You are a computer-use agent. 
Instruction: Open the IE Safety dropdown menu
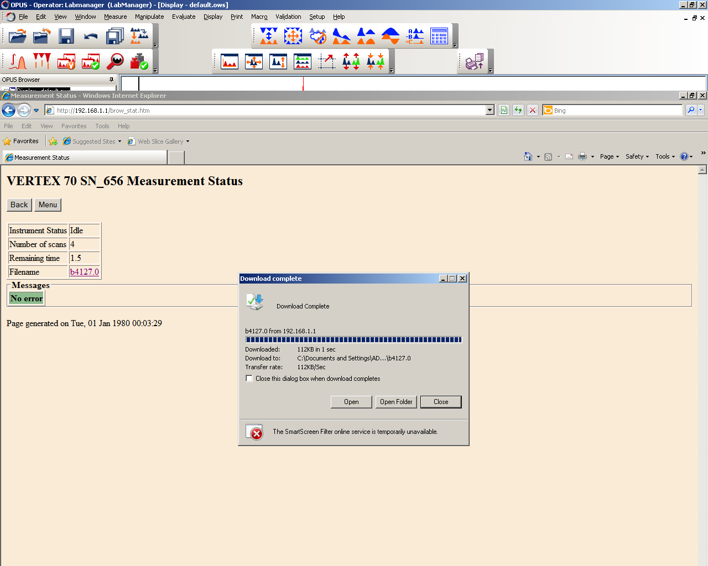[637, 156]
